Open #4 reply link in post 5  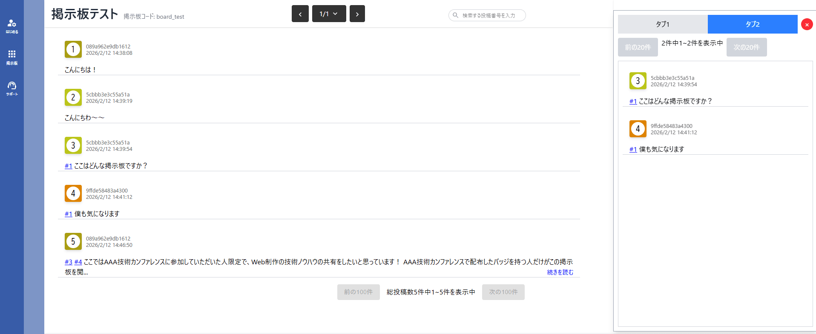[78, 262]
